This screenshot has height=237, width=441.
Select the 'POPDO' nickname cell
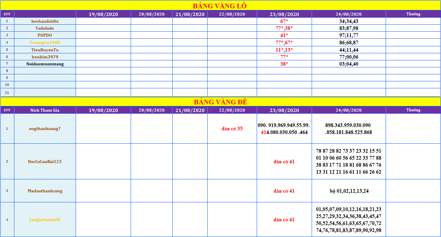tap(45, 35)
